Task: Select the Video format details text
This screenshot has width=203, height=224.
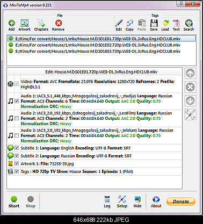Action: pos(98,84)
